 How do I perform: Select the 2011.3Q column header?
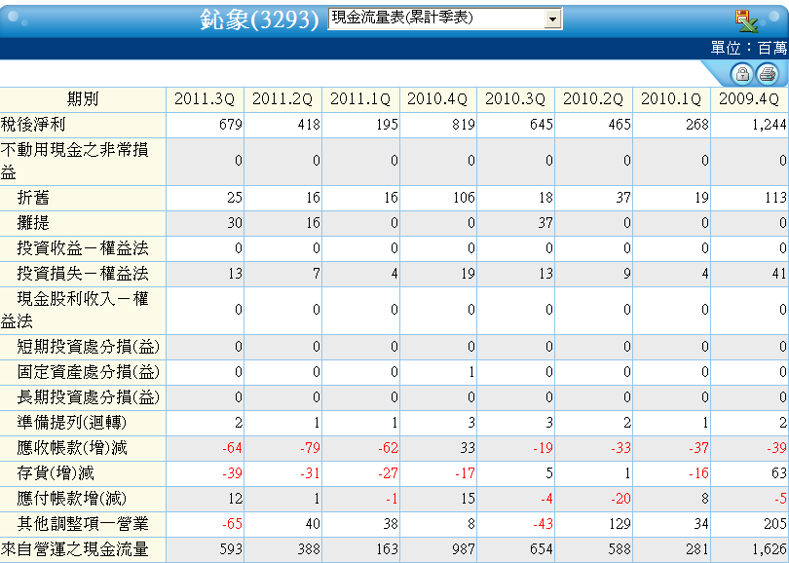pyautogui.click(x=205, y=99)
